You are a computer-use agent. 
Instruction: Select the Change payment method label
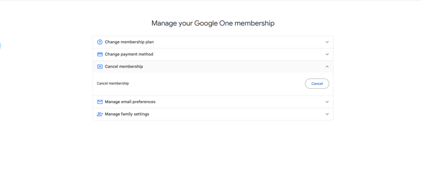(129, 54)
